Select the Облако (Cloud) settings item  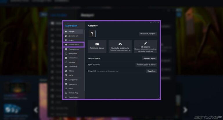click(x=71, y=71)
